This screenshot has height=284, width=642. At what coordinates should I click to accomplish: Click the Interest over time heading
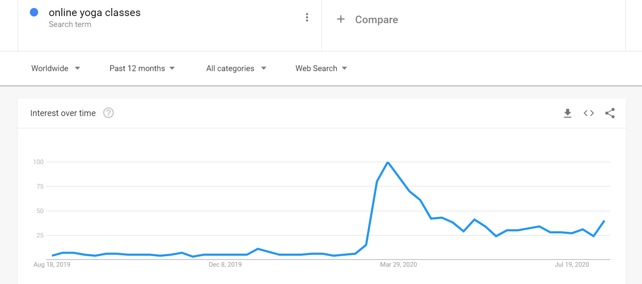point(63,113)
